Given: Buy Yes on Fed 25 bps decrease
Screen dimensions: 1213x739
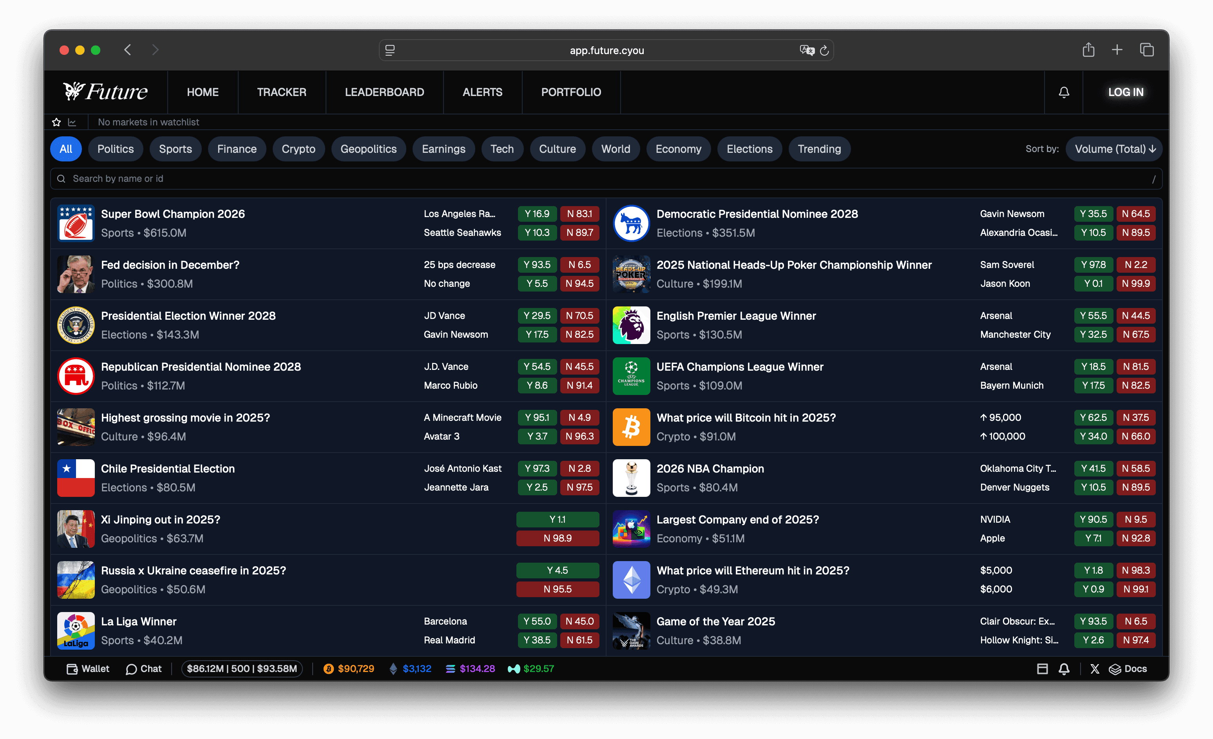Looking at the screenshot, I should click(537, 264).
